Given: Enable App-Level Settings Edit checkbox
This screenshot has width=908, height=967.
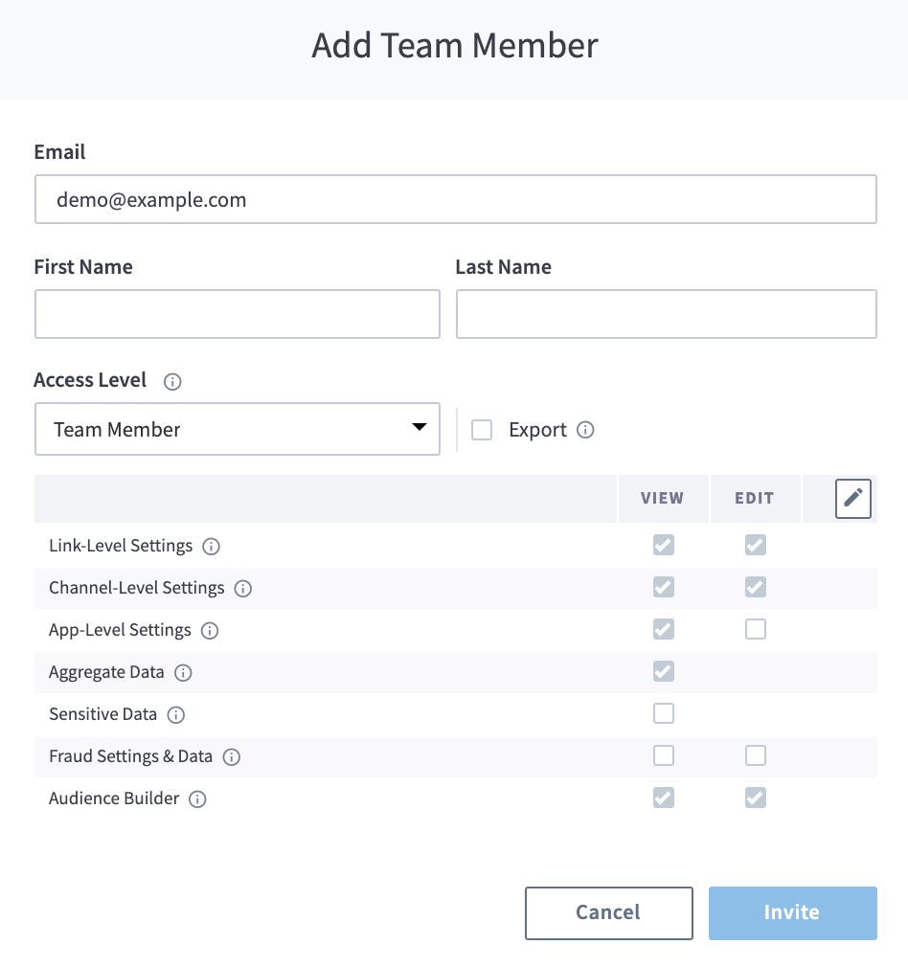Looking at the screenshot, I should tap(756, 629).
